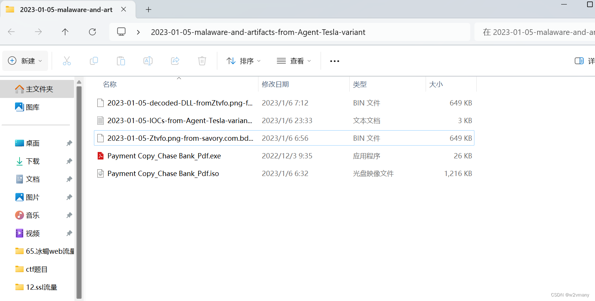Sort by Date modified (修改日期) column
Image resolution: width=595 pixels, height=301 pixels.
pos(275,84)
